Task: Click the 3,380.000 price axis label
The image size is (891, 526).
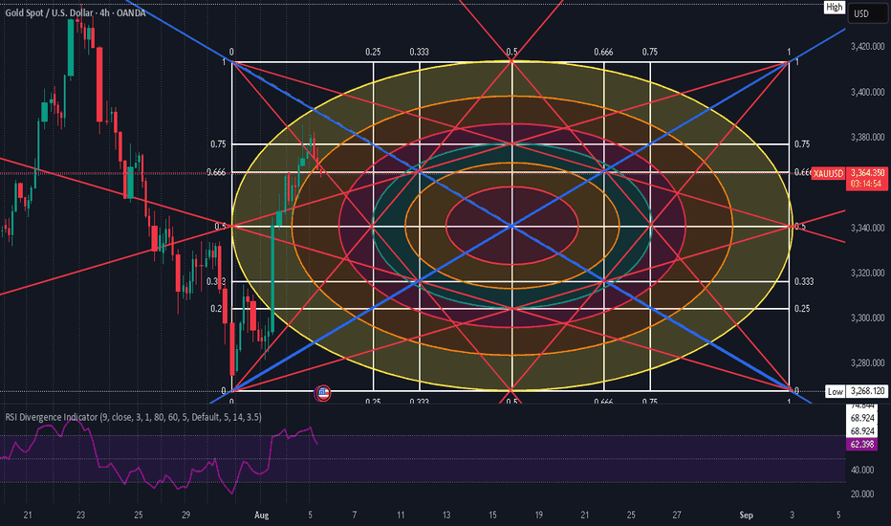Action: 867,137
